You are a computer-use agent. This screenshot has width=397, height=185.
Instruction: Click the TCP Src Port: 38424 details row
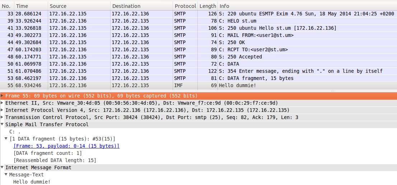coord(198,117)
